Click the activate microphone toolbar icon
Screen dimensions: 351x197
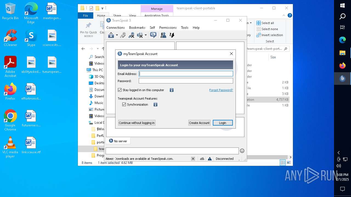point(123,35)
